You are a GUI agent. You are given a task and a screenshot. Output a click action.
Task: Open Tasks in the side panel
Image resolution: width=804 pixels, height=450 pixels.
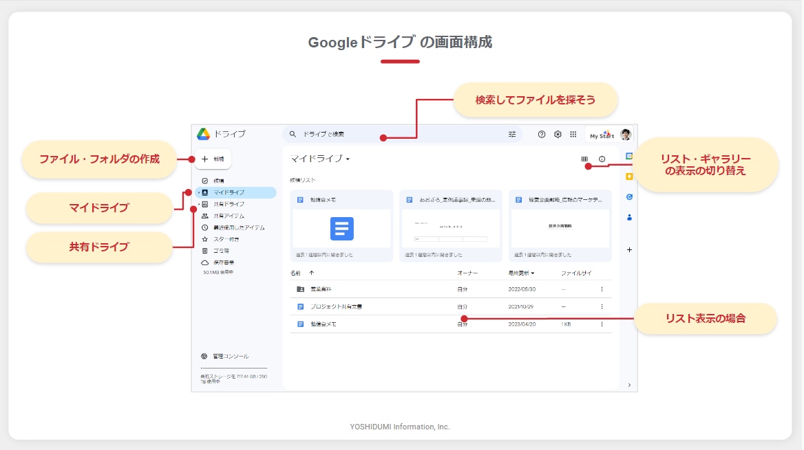click(x=629, y=197)
